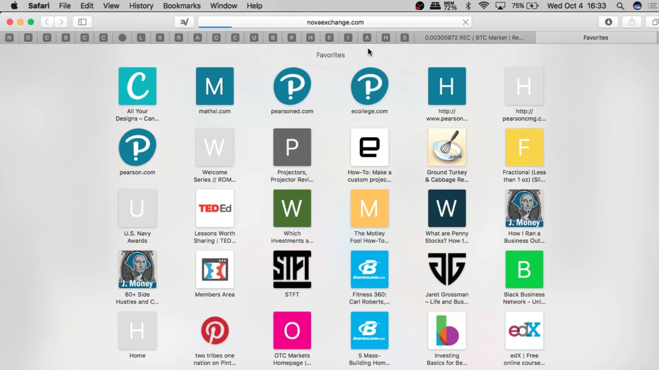Image resolution: width=659 pixels, height=370 pixels.
Task: Open the pearson.com favorite
Action: point(137,147)
